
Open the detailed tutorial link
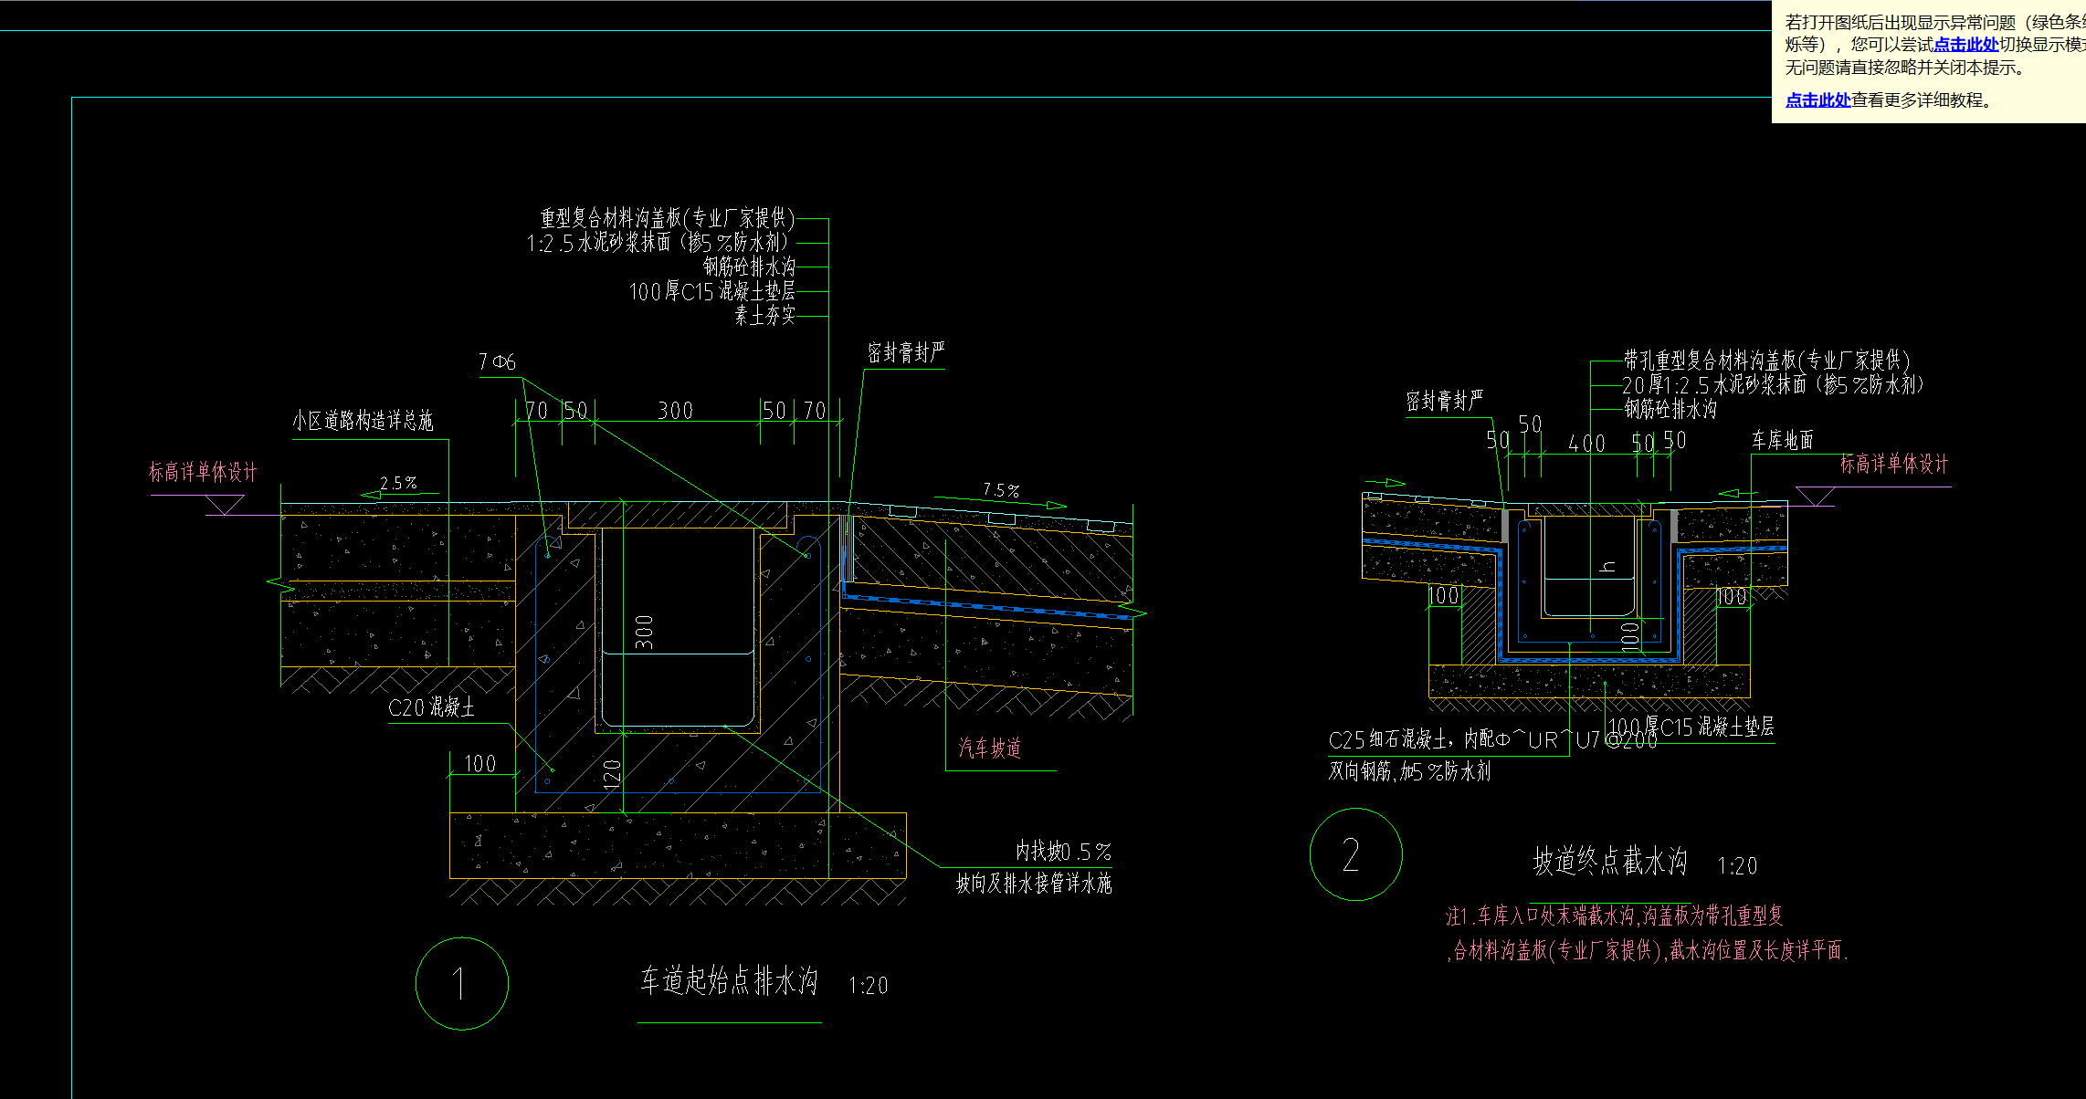point(1817,100)
